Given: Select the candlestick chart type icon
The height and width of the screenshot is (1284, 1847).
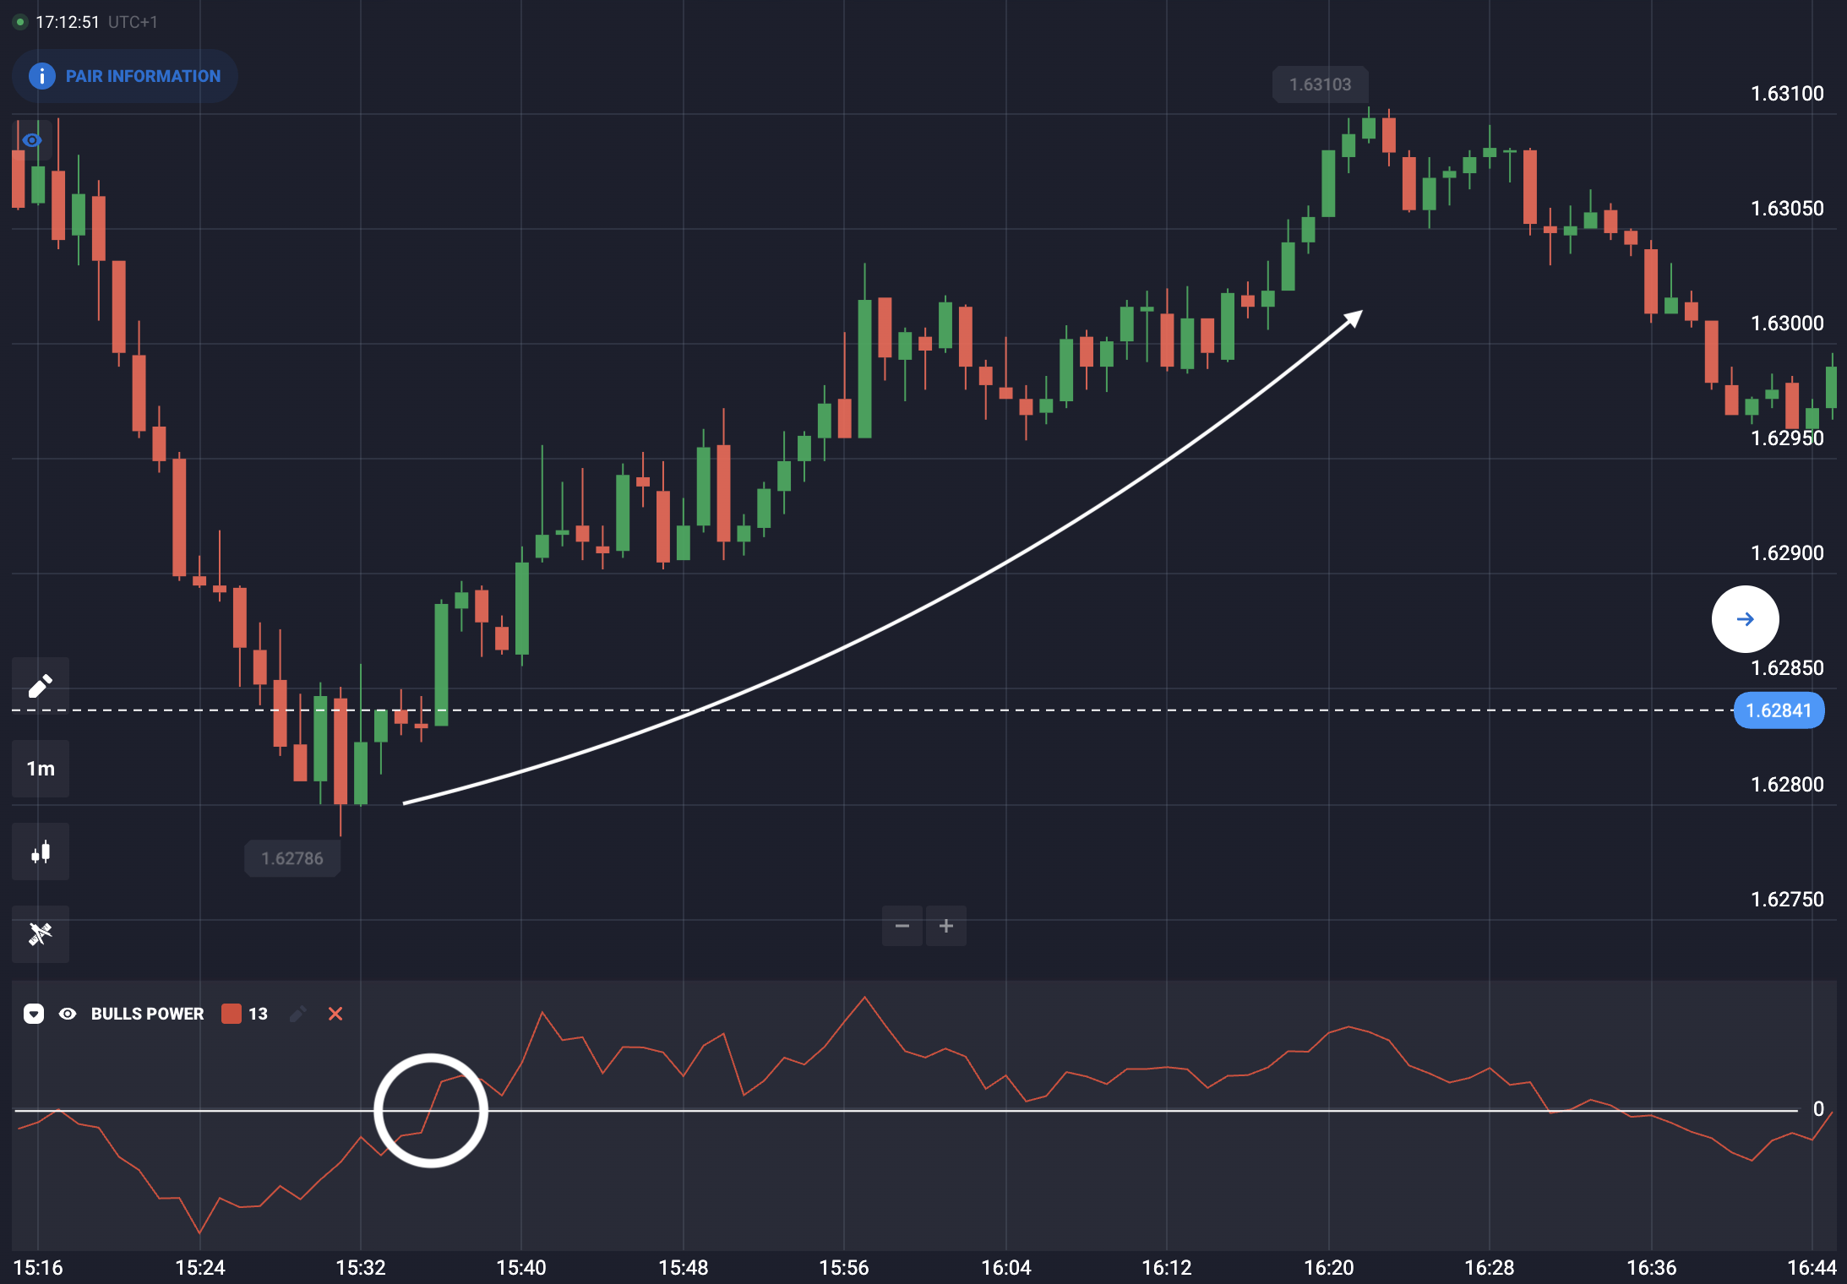Looking at the screenshot, I should click(x=41, y=851).
